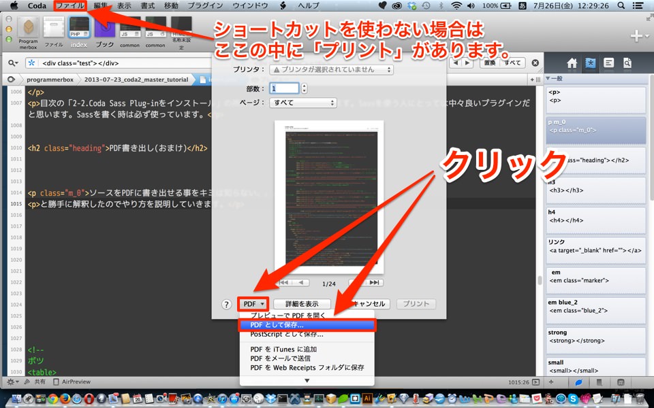The height and width of the screenshot is (408, 654).
Task: Click 詳細を表示 button
Action: 302,304
